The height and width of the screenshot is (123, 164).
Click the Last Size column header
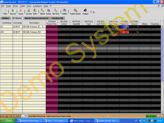tap(134, 21)
